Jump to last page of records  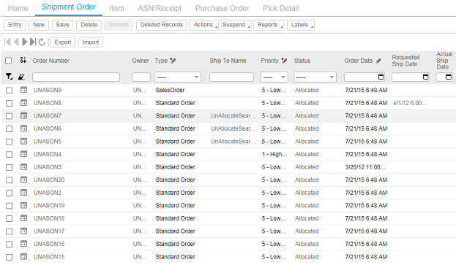tap(33, 42)
